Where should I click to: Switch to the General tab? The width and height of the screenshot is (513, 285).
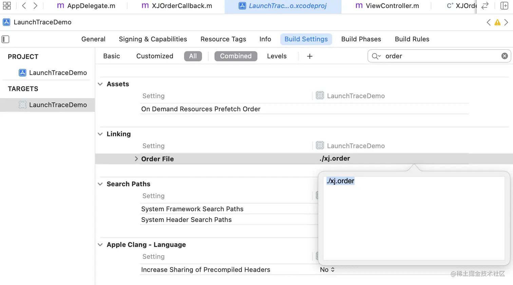pos(93,39)
